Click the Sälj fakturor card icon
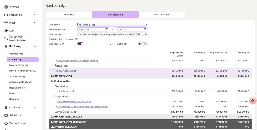 tap(6, 115)
